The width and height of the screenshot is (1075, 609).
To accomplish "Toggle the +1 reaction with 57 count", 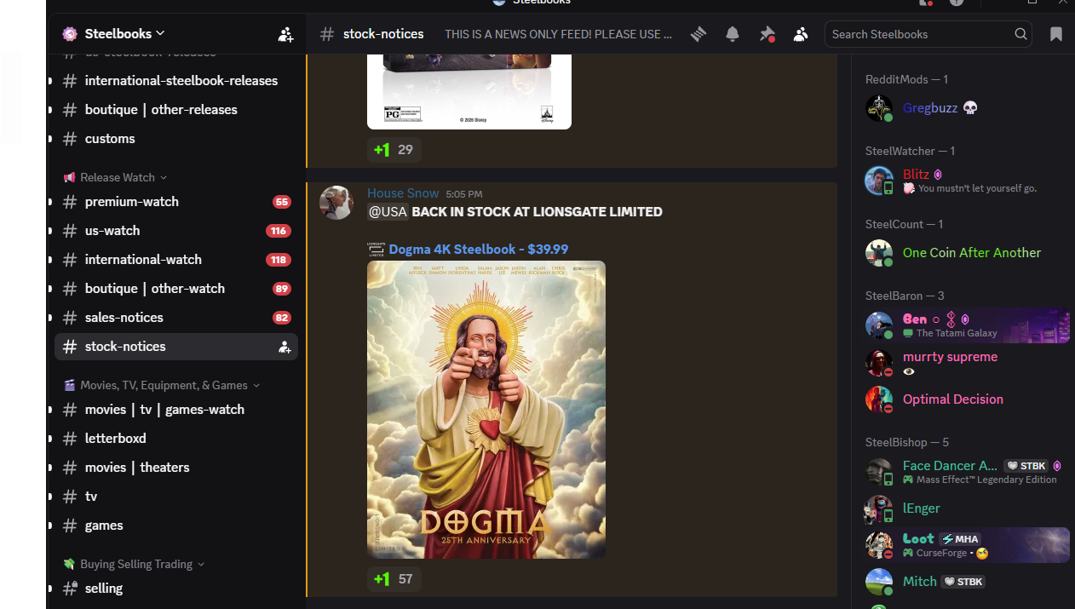I will coord(394,579).
